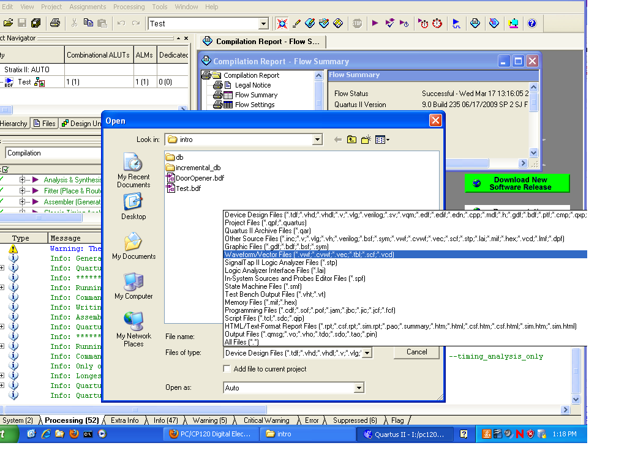Click My Network Places shortcut
This screenshot has width=627, height=470.
coord(133,330)
